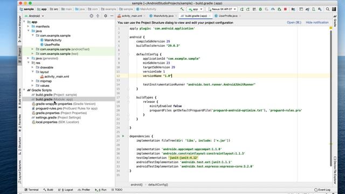
Task: Toggle the Build Variants side panel
Action: (19, 98)
